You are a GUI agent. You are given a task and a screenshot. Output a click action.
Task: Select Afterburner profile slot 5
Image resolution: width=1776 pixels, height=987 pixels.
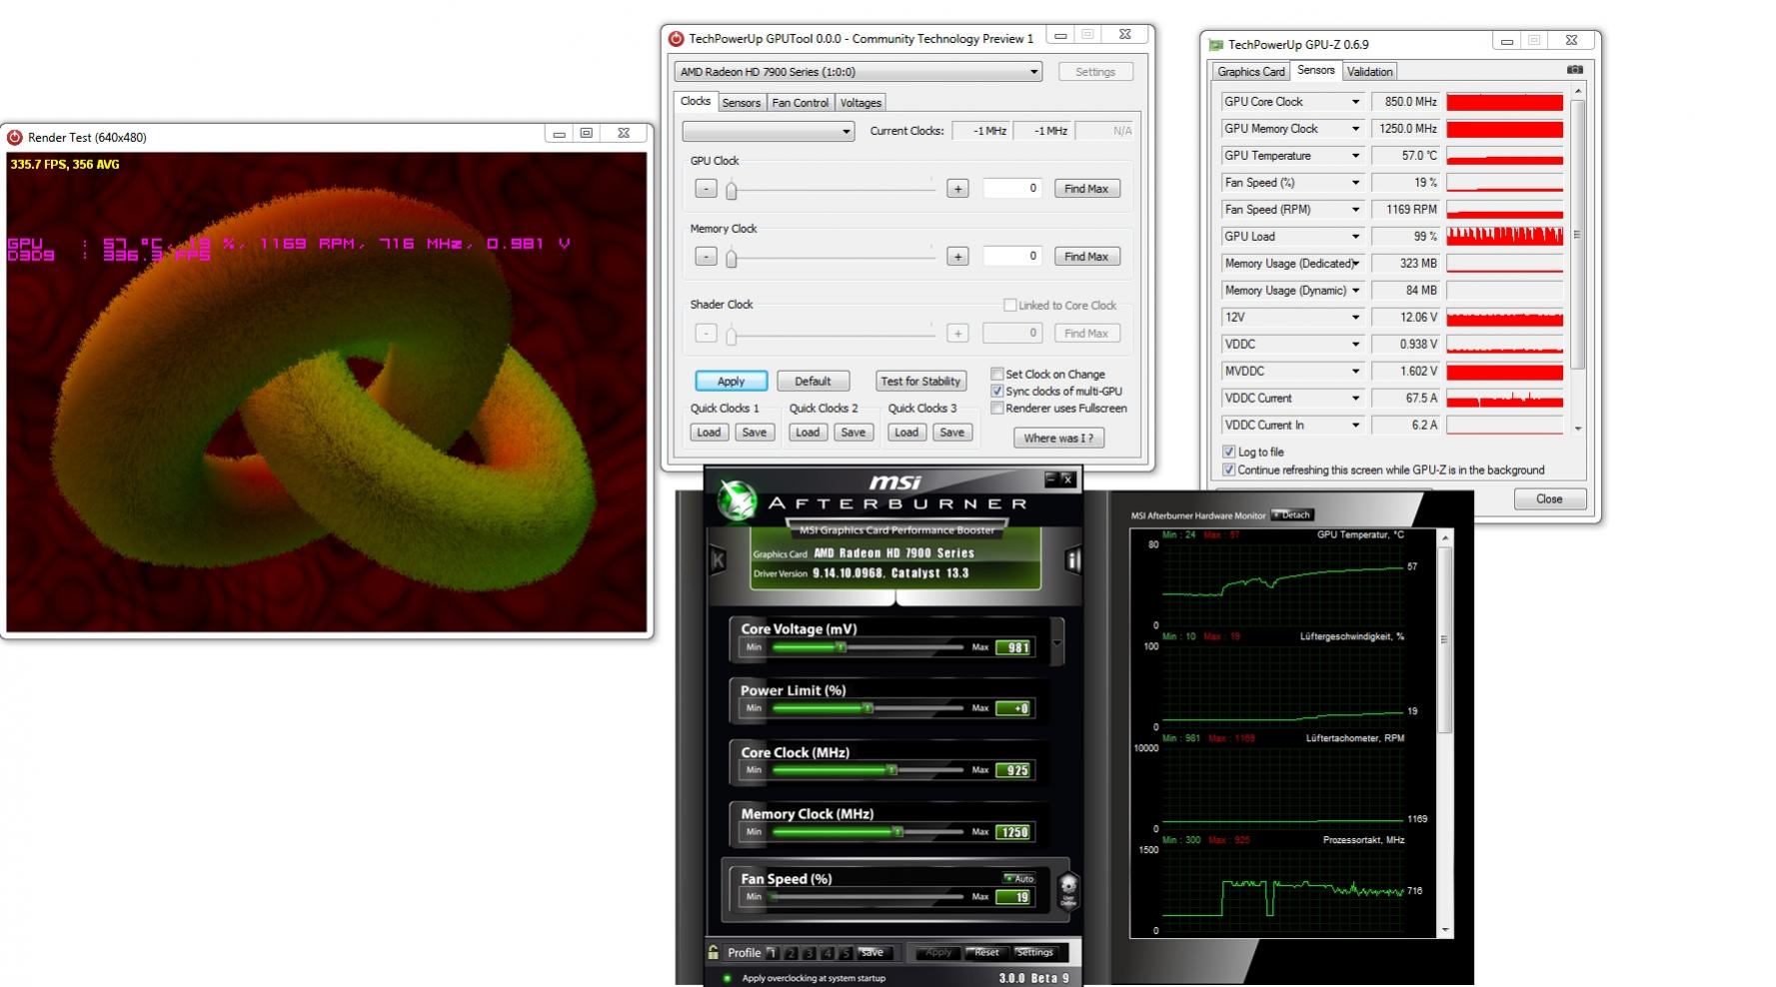tap(845, 954)
